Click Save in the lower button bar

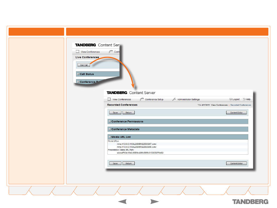tap(115, 163)
